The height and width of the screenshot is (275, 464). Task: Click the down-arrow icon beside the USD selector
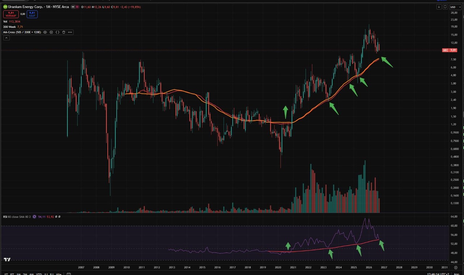coord(439,7)
